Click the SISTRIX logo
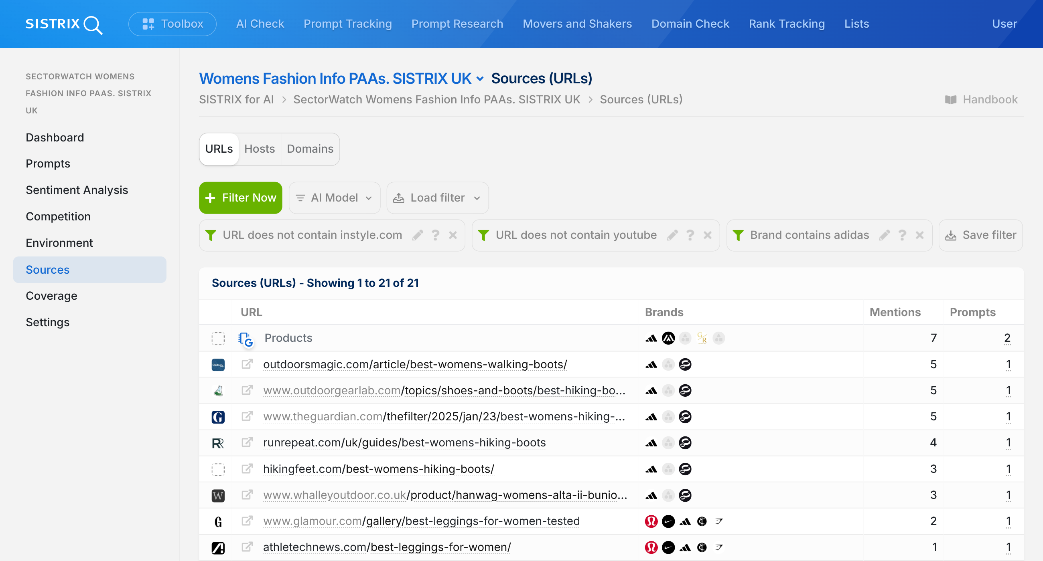The width and height of the screenshot is (1043, 561). point(64,24)
